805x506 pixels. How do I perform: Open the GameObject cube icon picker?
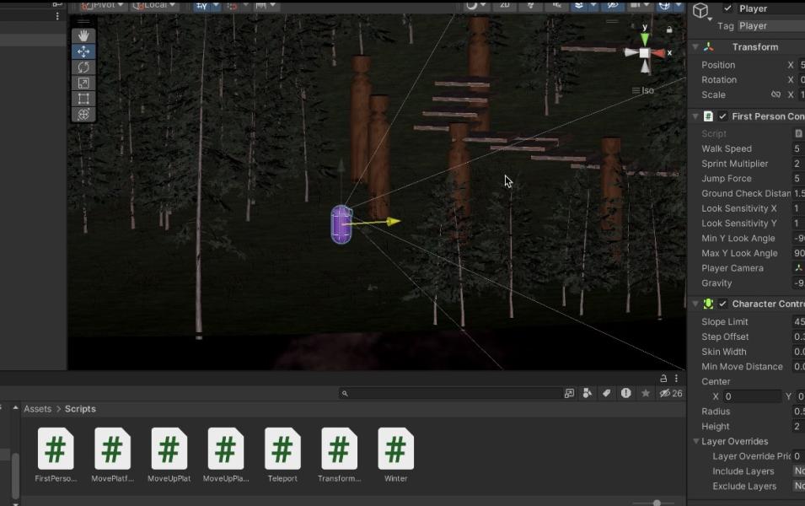point(700,10)
